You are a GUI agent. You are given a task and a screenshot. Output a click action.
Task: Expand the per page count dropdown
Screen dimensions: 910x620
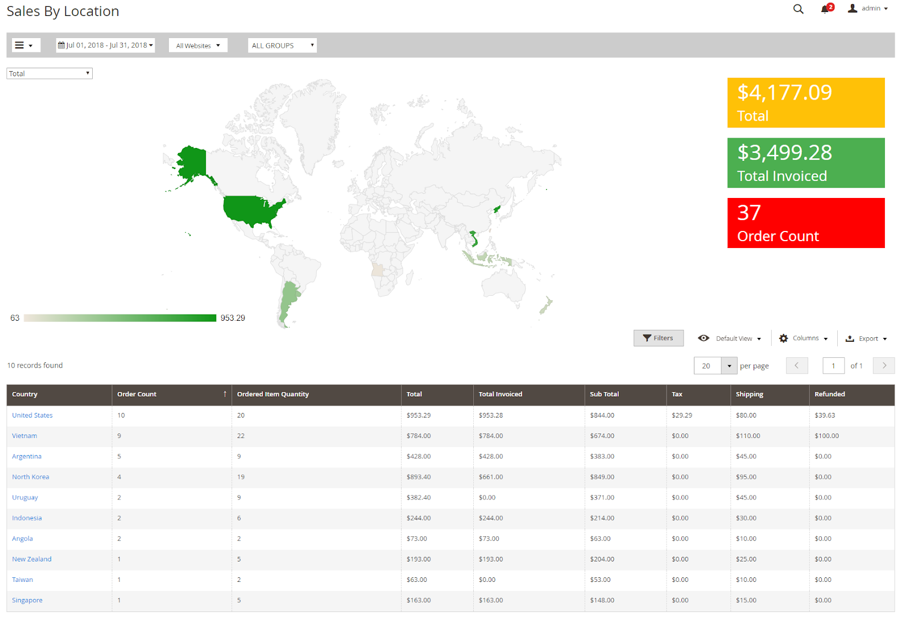pyautogui.click(x=729, y=366)
